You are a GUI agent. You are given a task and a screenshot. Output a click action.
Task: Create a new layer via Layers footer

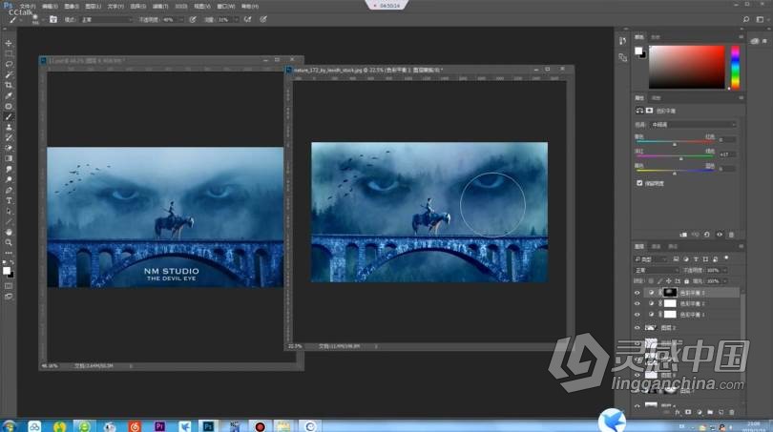pos(721,412)
